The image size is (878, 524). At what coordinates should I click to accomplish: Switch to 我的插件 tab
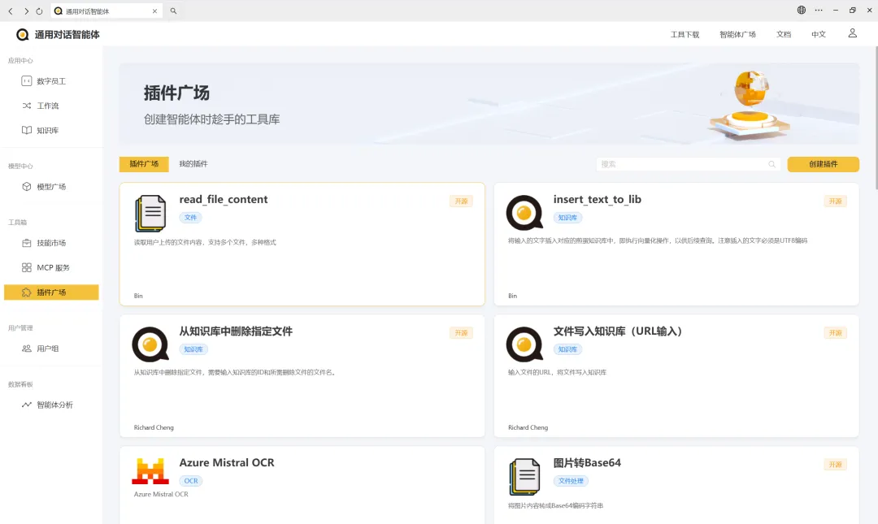(x=193, y=164)
